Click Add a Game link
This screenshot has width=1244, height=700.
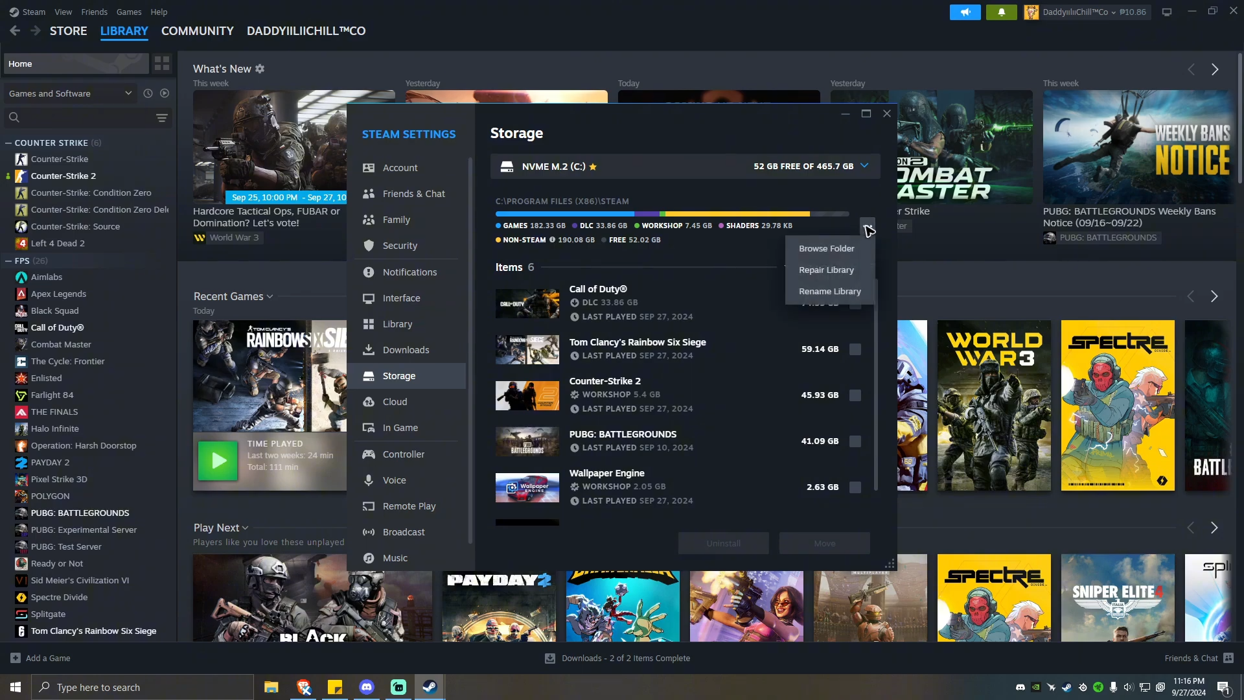point(40,658)
